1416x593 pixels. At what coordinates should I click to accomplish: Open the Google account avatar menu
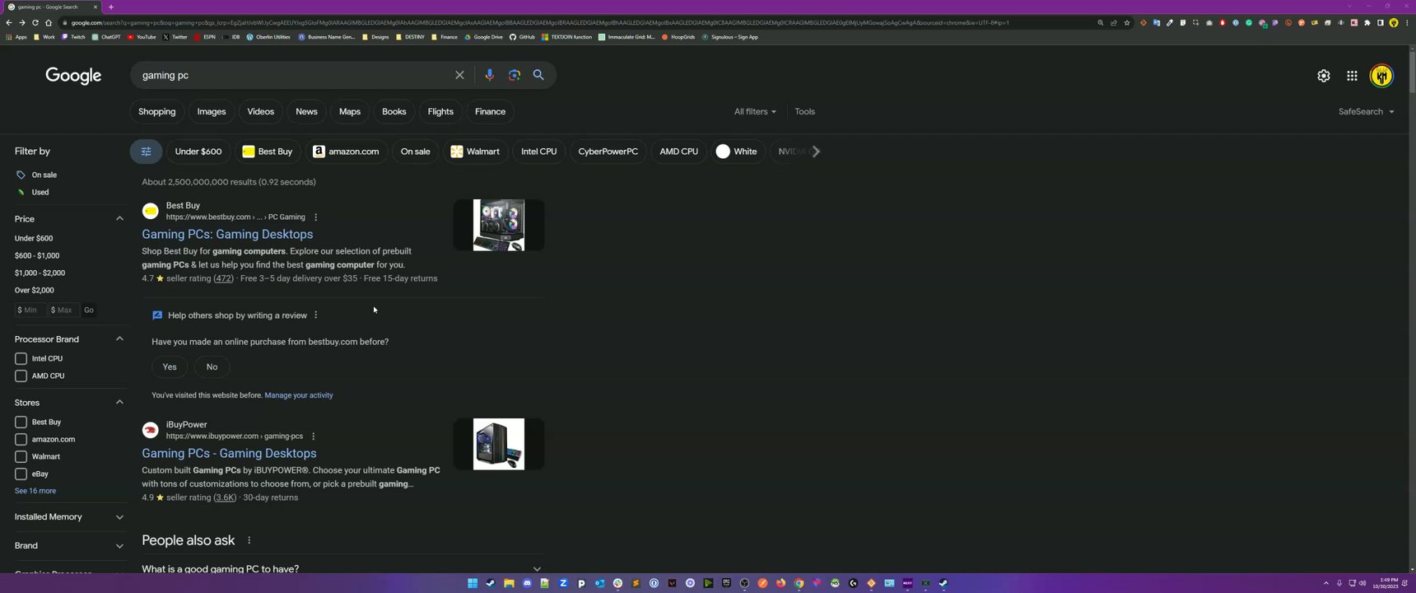(1381, 76)
